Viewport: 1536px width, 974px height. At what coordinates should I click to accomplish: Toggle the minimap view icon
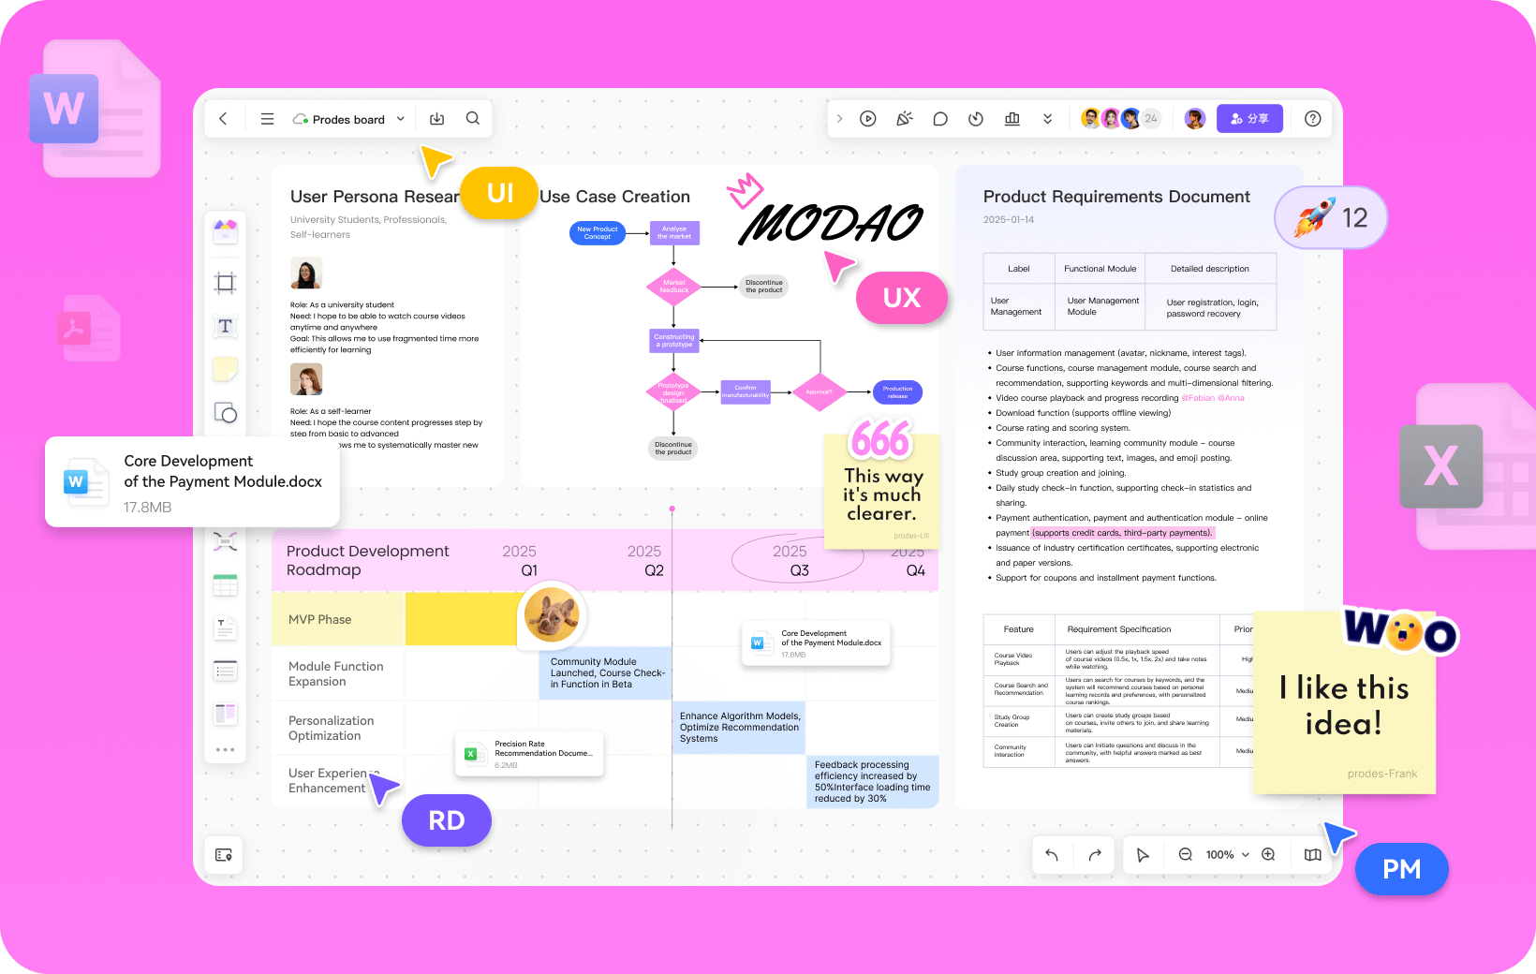point(224,855)
